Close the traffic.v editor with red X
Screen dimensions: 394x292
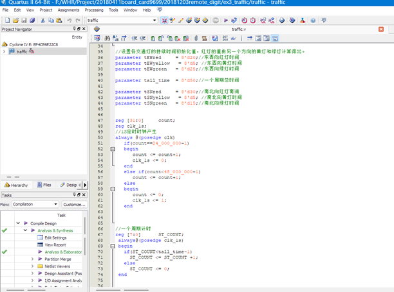point(381,30)
